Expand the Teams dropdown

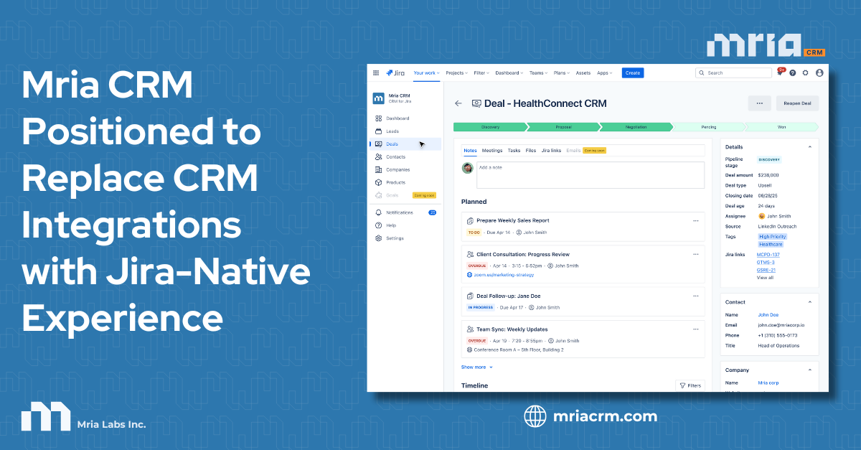click(538, 72)
